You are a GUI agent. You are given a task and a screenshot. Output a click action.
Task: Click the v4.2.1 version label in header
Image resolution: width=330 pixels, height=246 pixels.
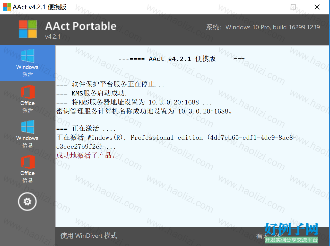[53, 37]
